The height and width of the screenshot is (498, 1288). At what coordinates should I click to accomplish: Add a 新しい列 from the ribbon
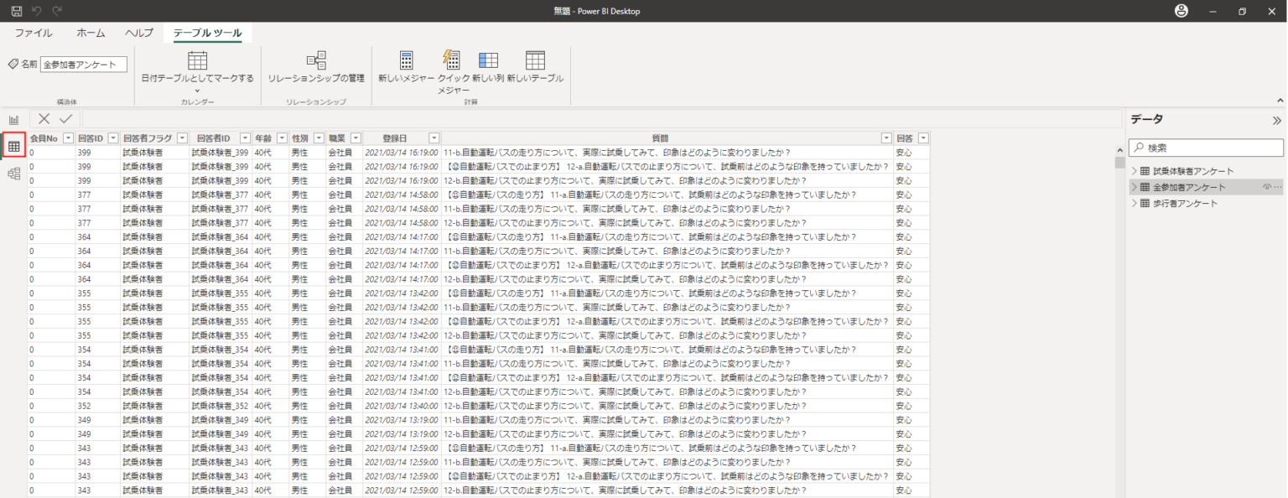pos(488,60)
